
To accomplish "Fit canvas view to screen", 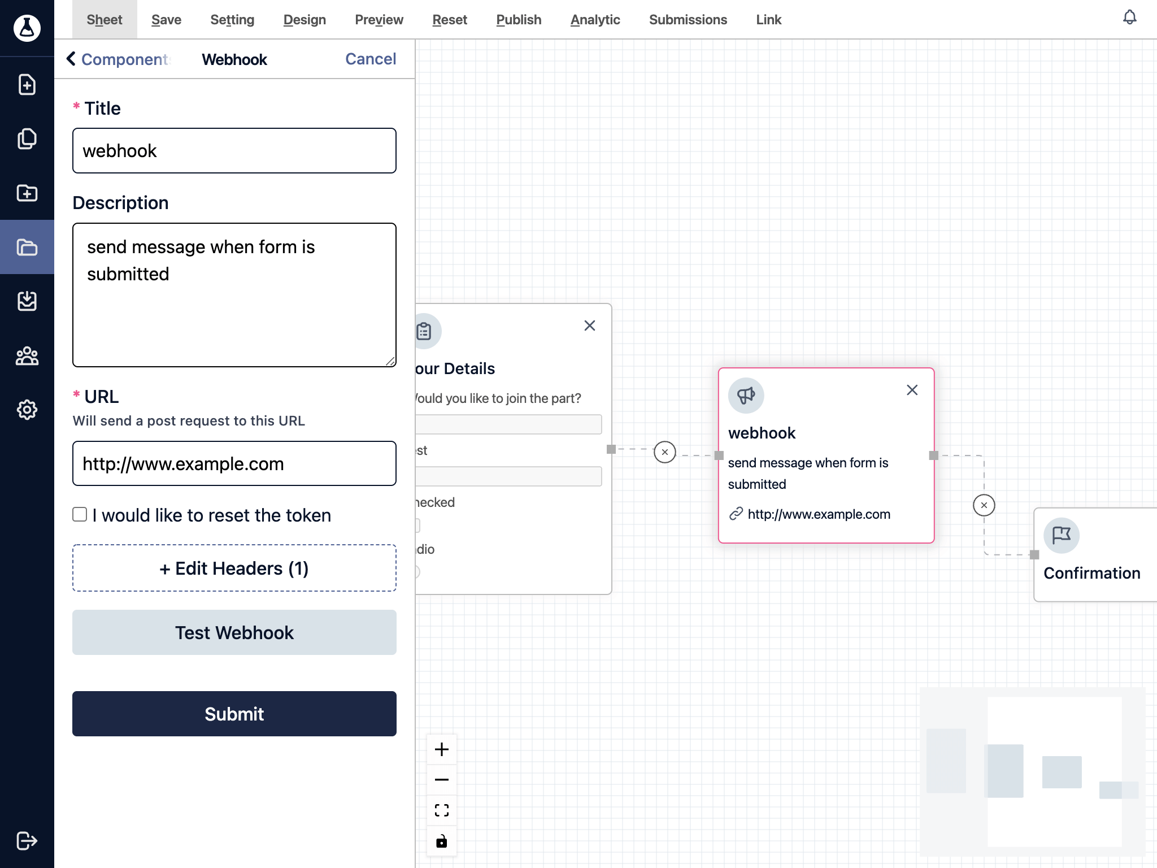I will [442, 810].
